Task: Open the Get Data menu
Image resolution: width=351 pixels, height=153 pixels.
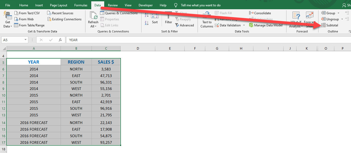Action: click(x=7, y=20)
